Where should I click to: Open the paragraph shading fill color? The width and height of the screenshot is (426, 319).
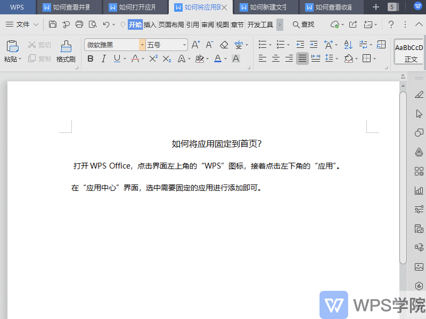(349, 58)
